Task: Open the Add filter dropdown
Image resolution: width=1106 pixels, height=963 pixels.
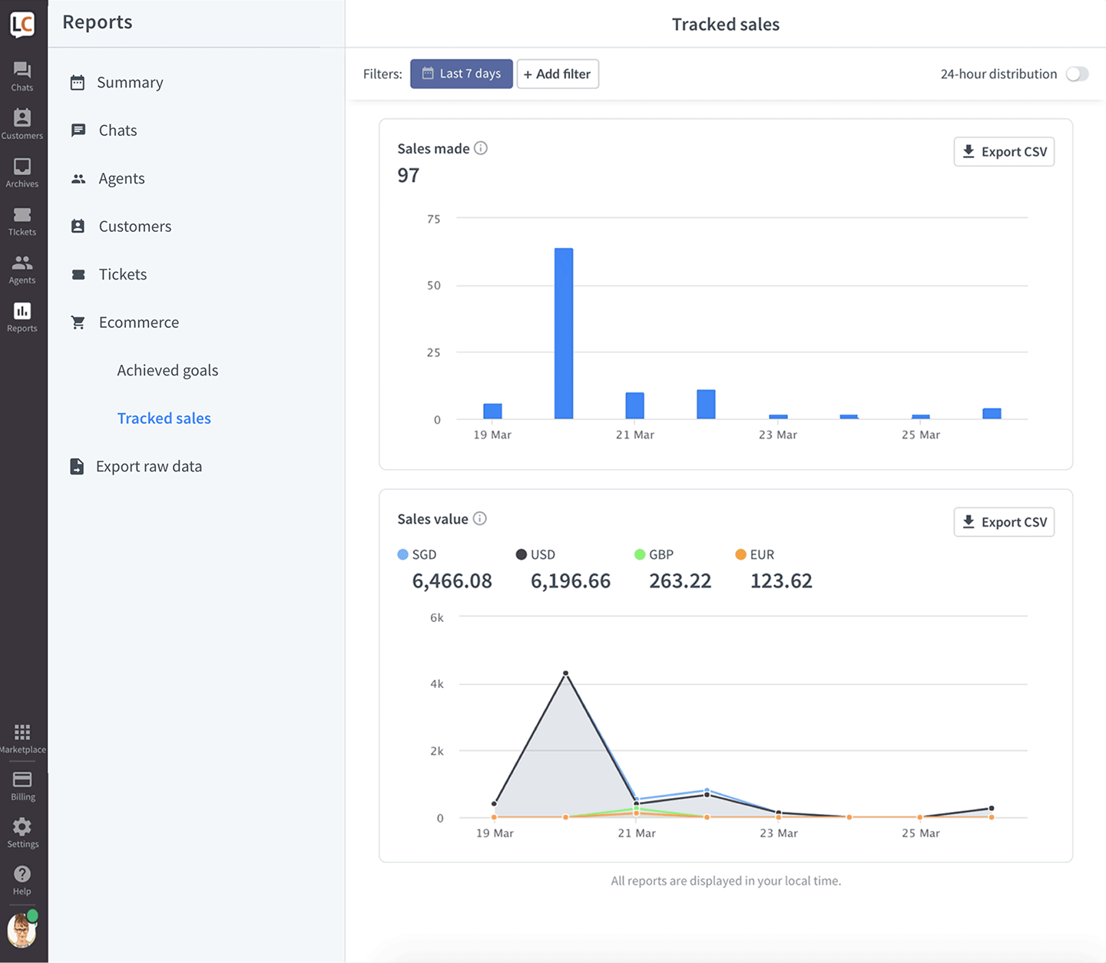Action: (x=558, y=74)
